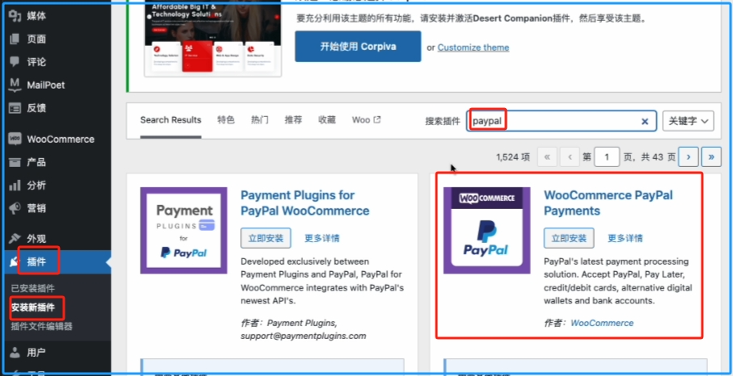This screenshot has height=376, width=733.
Task: Click the Payment Plugins for PayPal thumbnail
Action: coord(183,231)
